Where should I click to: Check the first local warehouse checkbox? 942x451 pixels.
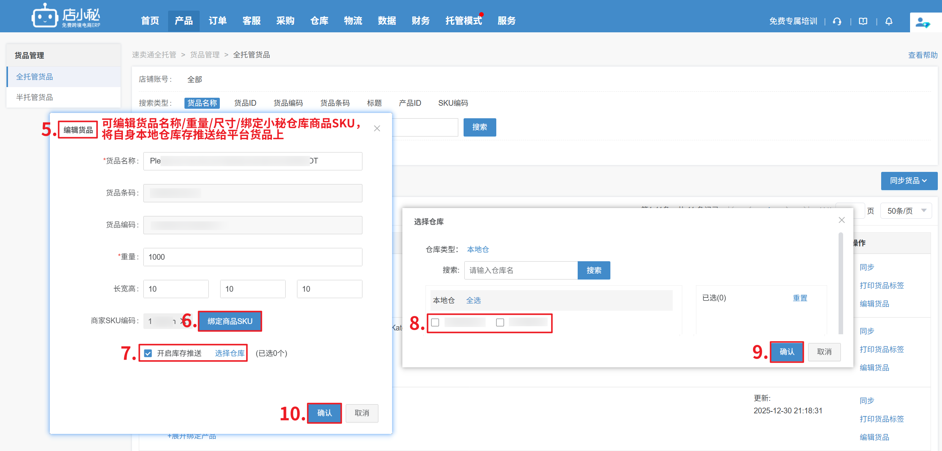435,322
